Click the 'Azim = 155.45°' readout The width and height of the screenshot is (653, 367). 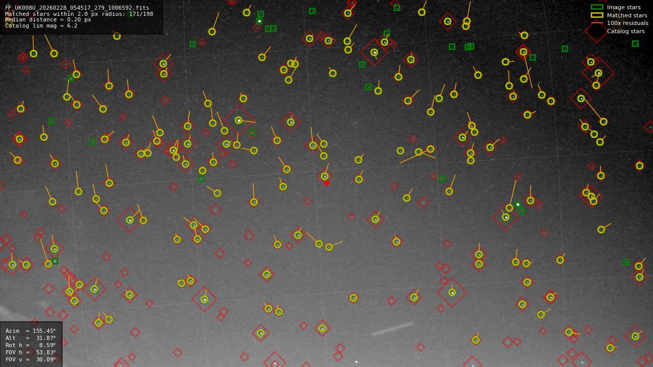click(31, 331)
